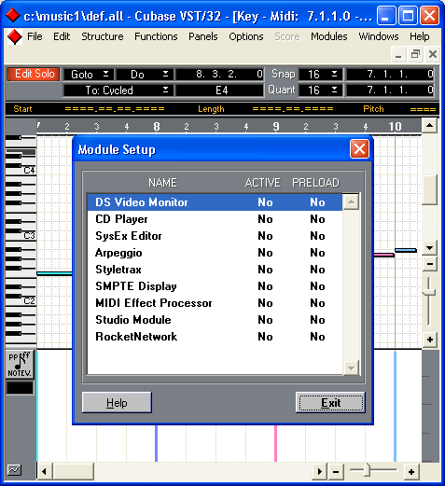Click the NOTEV controller display icon

click(x=20, y=364)
